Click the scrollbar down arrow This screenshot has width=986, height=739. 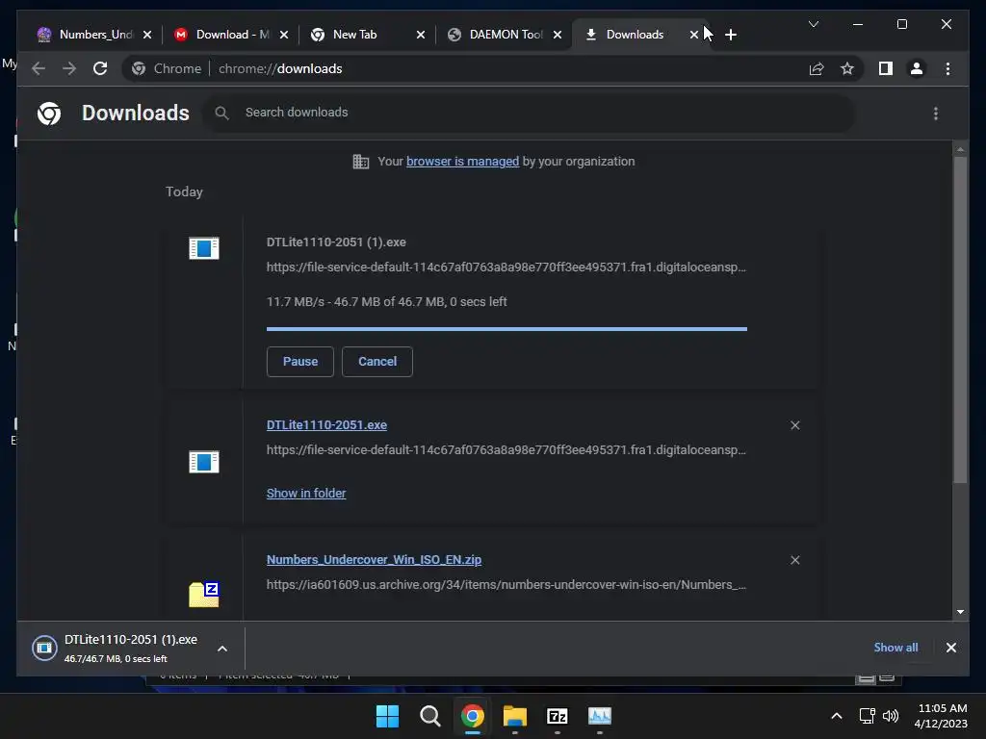pyautogui.click(x=960, y=611)
